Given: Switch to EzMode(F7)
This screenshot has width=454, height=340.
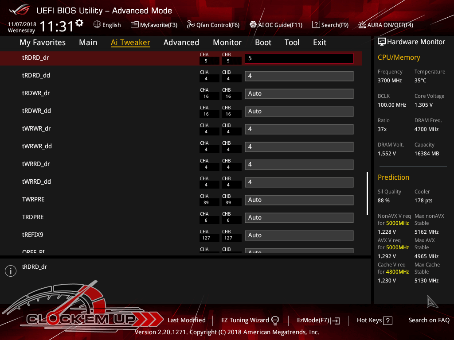Looking at the screenshot, I should 318,320.
